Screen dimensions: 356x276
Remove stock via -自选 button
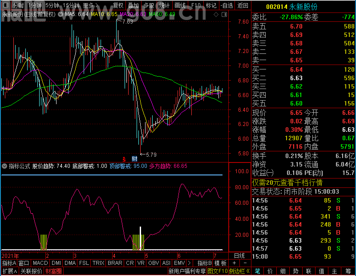point(227,5)
